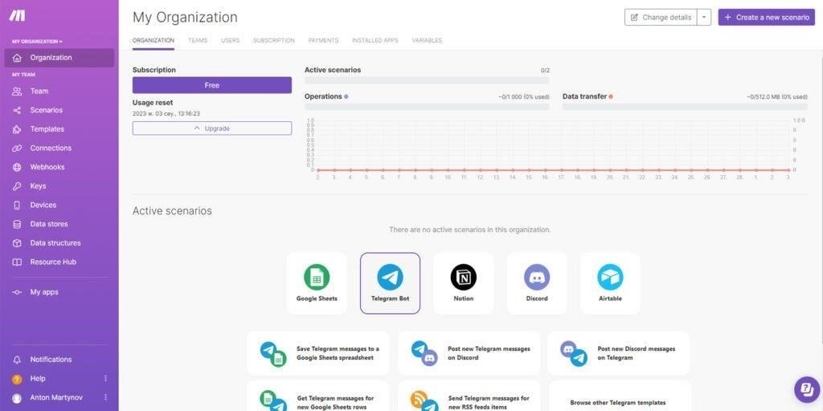Select the Telegram Bot app card
Screen dimensions: 823x411
click(390, 283)
